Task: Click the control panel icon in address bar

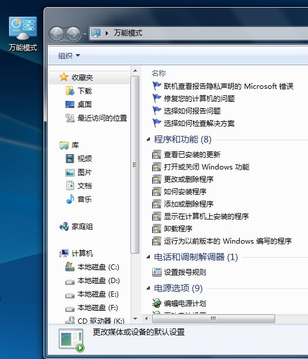Action: (x=96, y=33)
